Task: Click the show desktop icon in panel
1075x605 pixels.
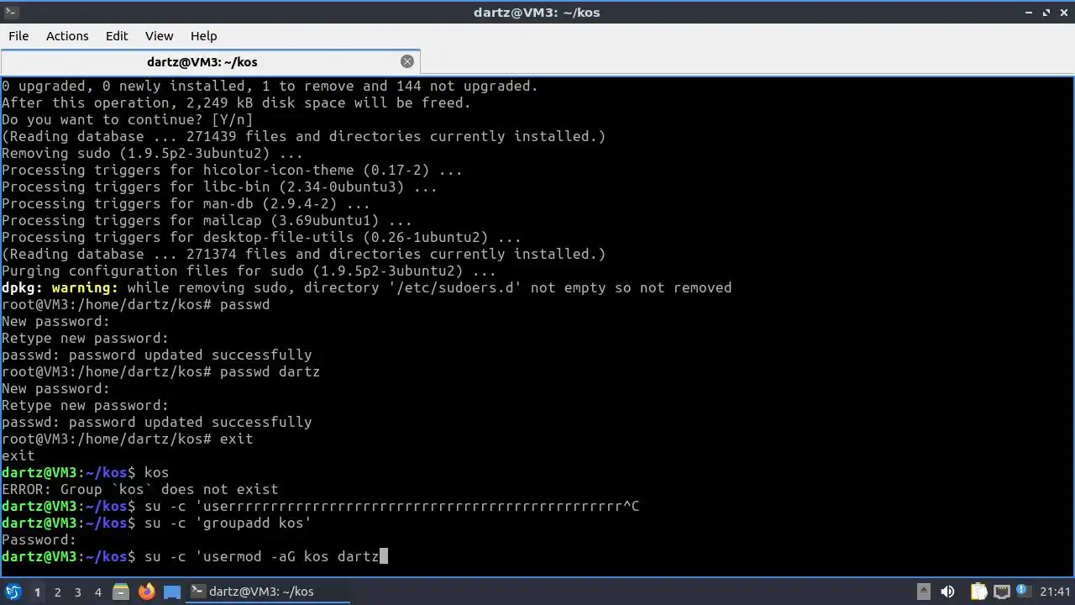Action: pos(172,592)
